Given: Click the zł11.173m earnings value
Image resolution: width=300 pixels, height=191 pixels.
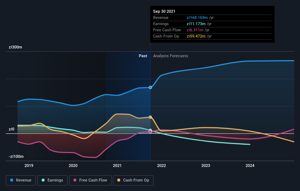Looking at the screenshot, I should [x=196, y=24].
